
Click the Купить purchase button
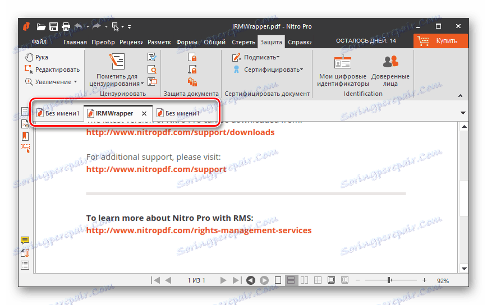tap(441, 41)
